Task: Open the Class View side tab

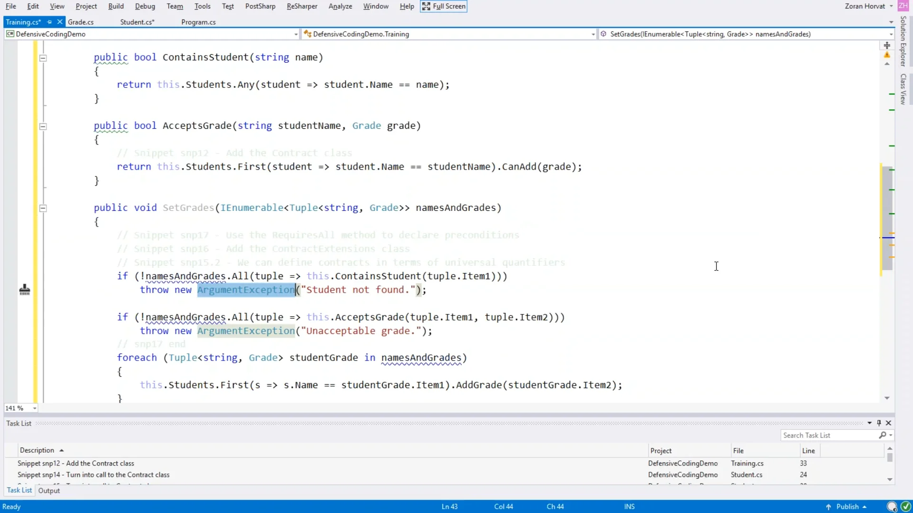Action: [x=903, y=89]
